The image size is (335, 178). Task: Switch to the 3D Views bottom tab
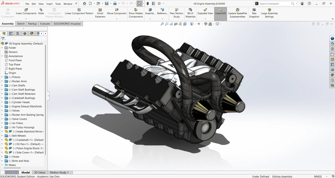click(x=40, y=172)
